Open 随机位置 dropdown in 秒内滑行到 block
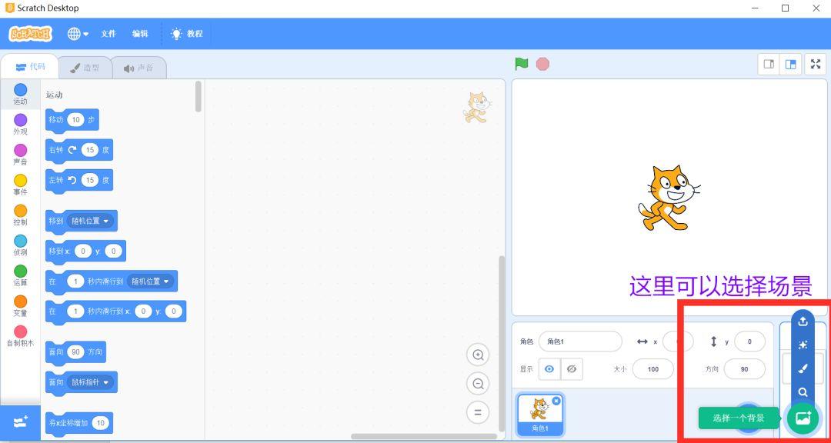This screenshot has width=831, height=443. tap(151, 281)
